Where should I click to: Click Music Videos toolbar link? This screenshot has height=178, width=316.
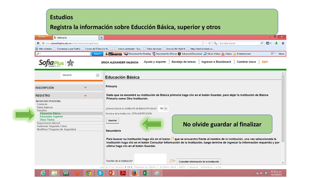(212, 54)
